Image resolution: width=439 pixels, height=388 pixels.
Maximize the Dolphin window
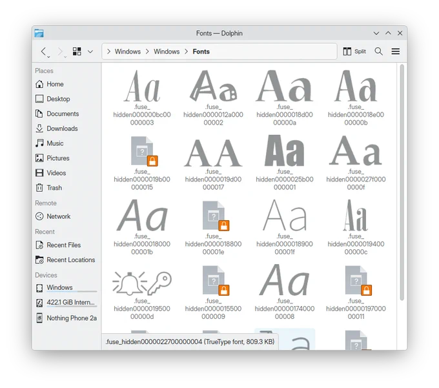click(388, 34)
